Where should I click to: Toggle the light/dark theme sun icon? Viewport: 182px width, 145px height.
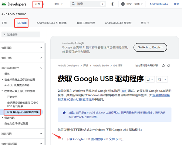[112, 4]
